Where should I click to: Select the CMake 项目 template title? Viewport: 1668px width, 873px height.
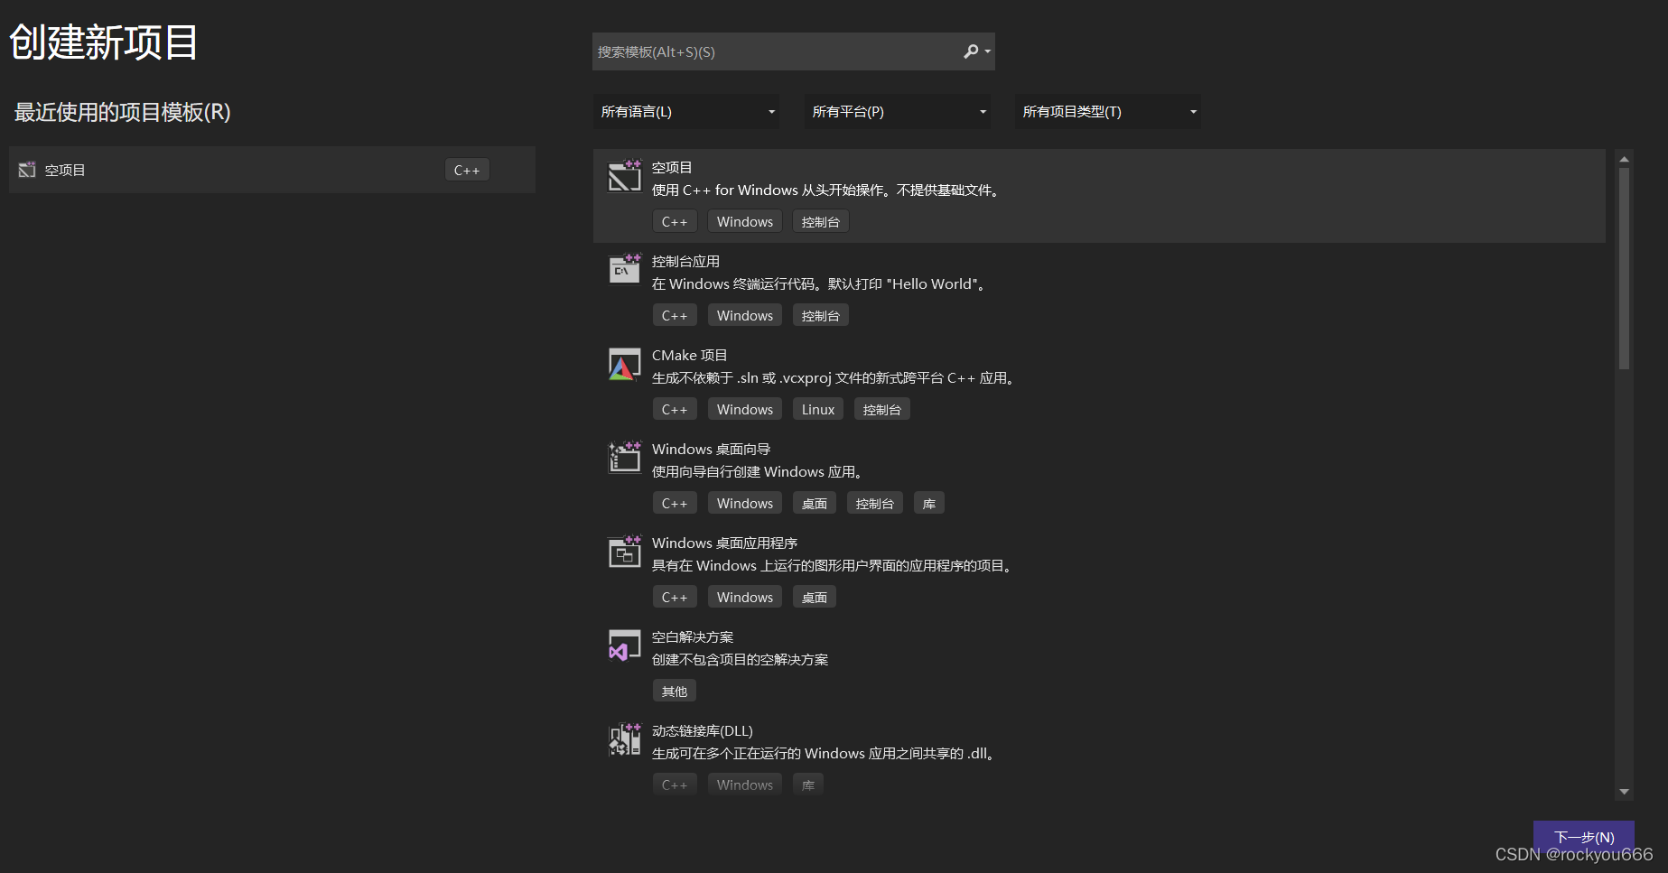point(689,355)
